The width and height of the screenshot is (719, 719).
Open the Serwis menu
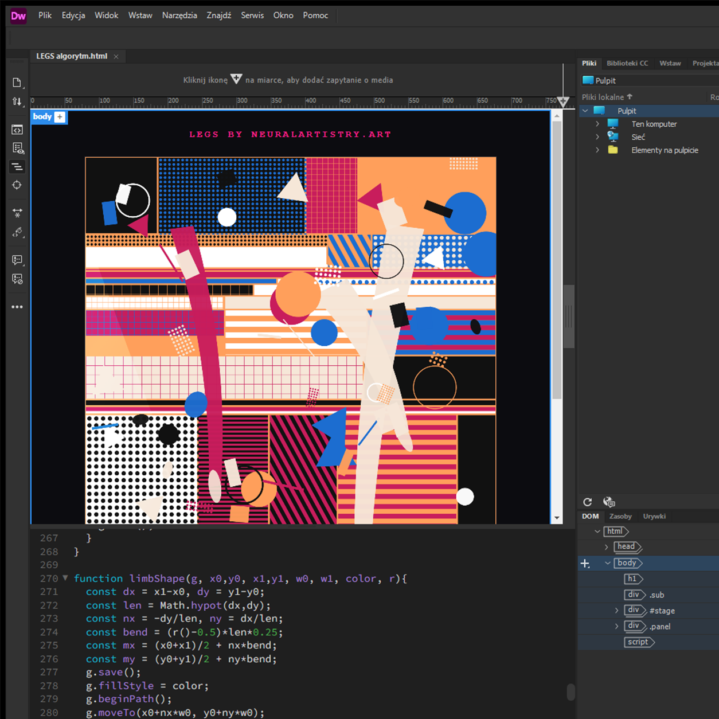click(252, 15)
